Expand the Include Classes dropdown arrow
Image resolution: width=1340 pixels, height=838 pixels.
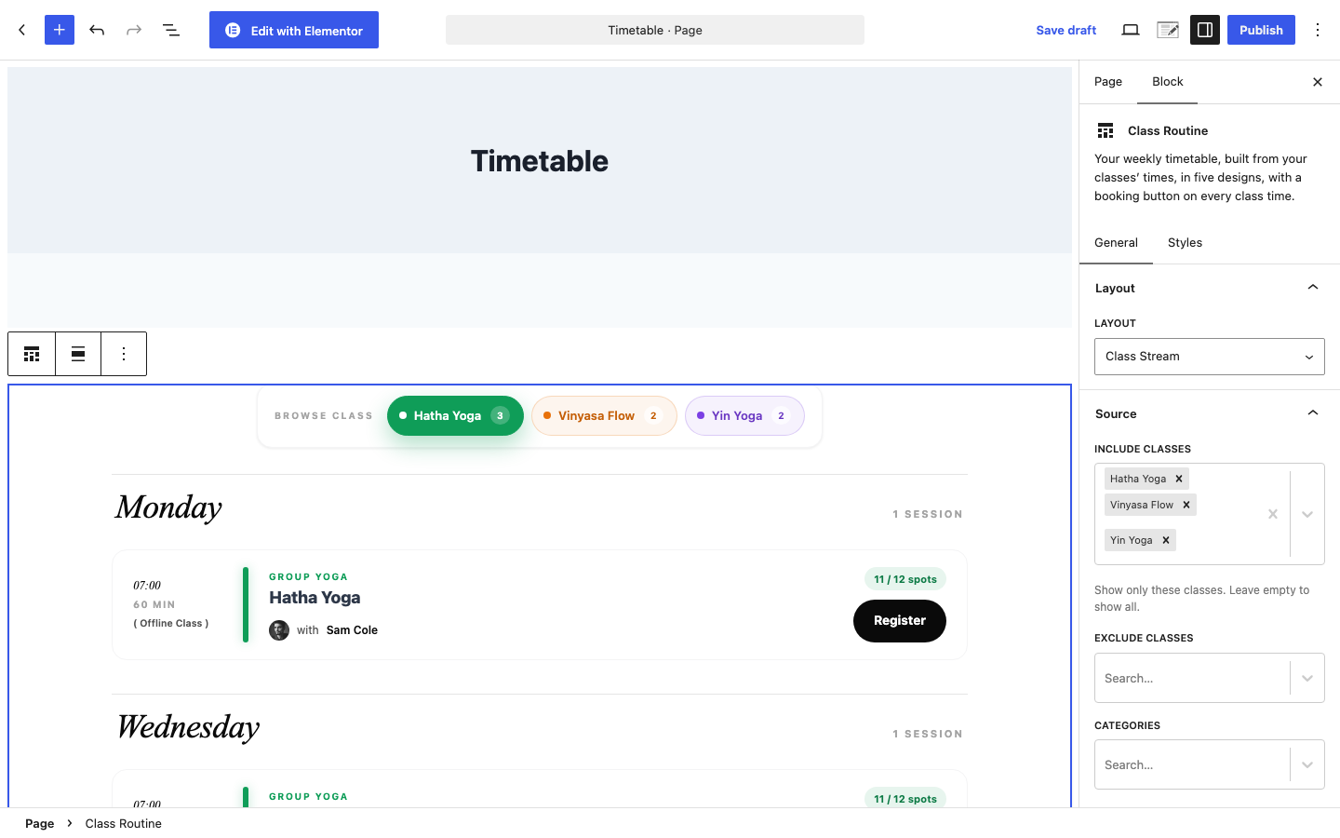[x=1307, y=514]
